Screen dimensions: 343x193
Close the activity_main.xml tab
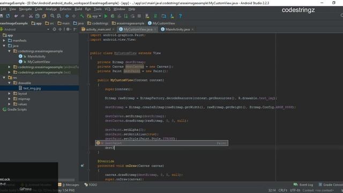coord(113,29)
